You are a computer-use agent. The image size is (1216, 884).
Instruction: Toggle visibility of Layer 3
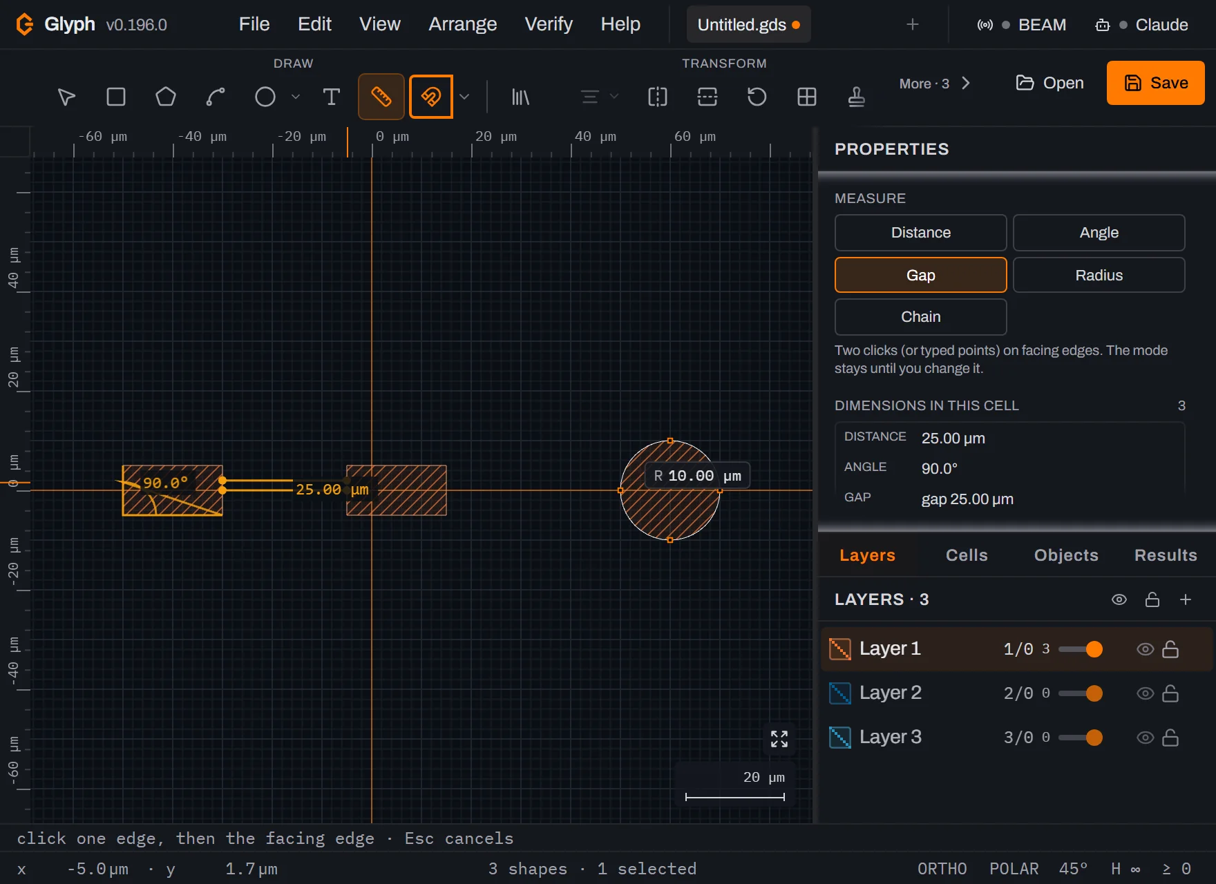point(1146,738)
